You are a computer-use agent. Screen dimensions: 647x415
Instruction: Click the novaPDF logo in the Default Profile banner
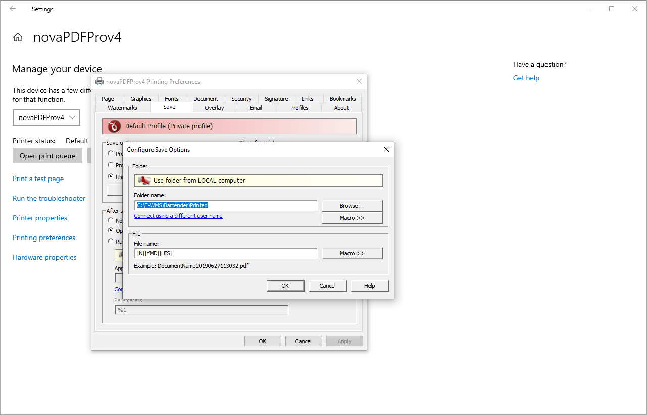tap(115, 126)
